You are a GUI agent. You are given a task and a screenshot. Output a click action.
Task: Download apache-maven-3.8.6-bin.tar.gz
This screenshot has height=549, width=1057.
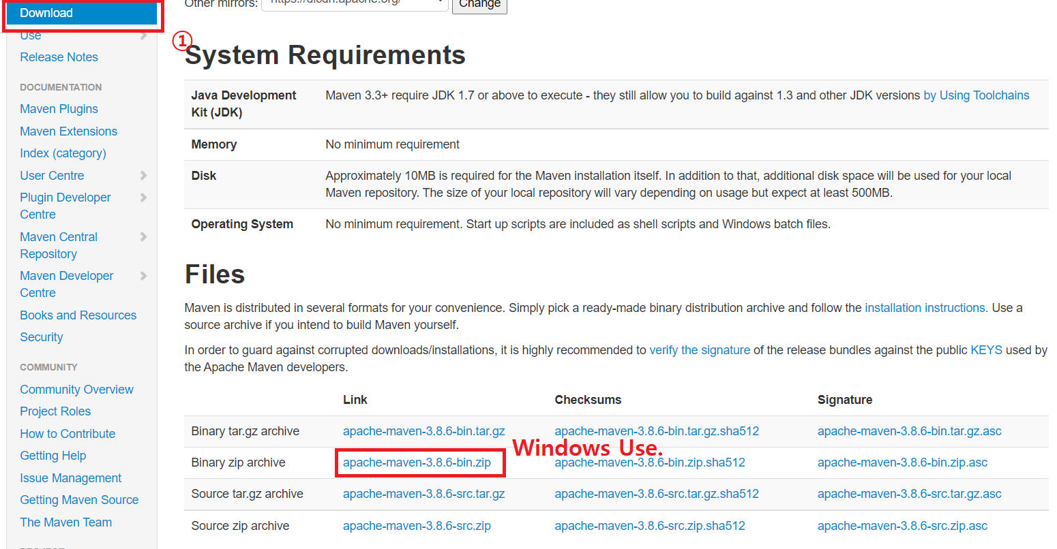click(423, 431)
